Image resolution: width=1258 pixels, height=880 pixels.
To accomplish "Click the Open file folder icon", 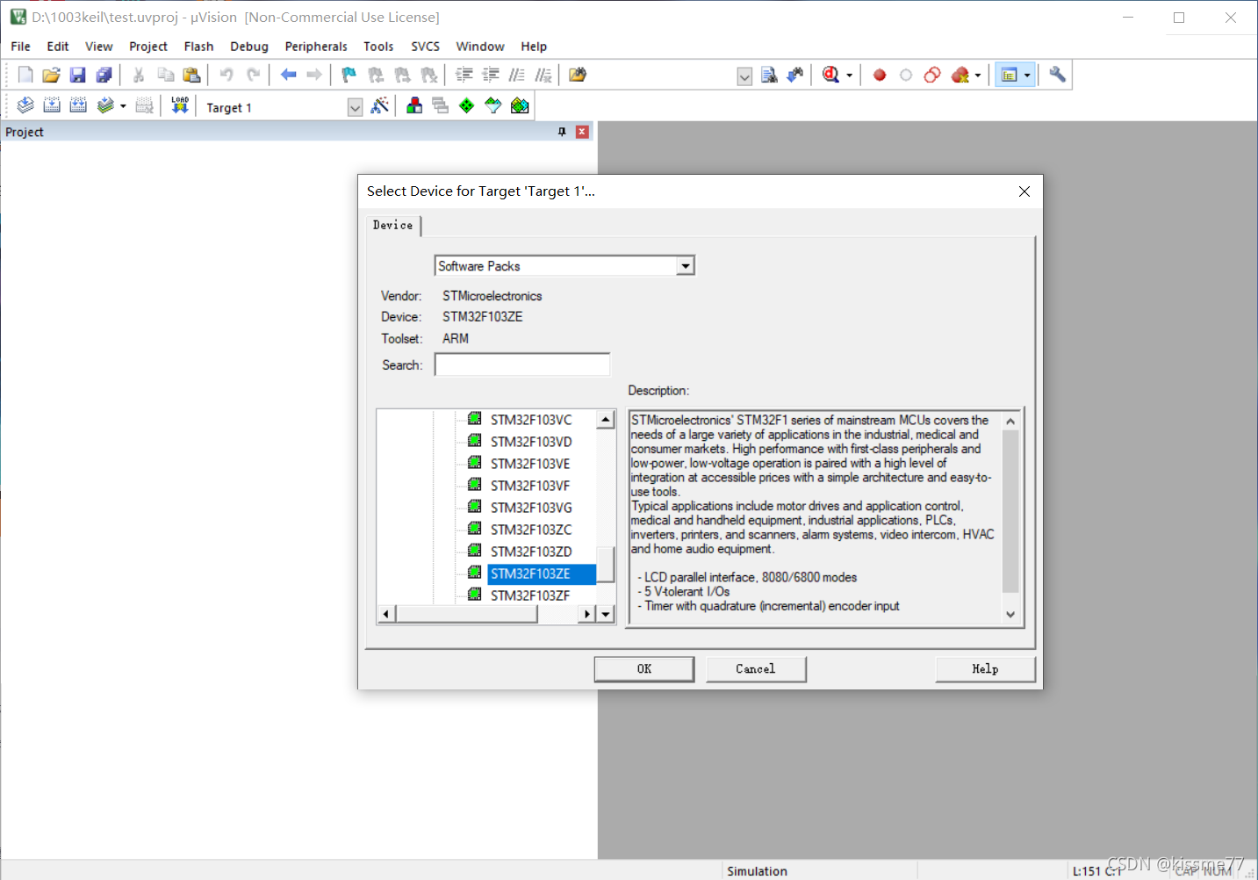I will [51, 75].
